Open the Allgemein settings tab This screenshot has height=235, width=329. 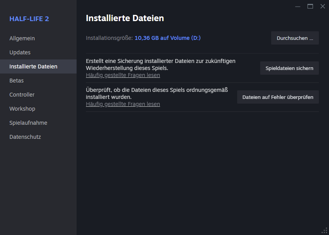point(22,38)
